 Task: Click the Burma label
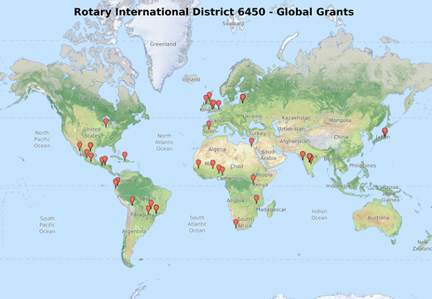[x=332, y=159]
